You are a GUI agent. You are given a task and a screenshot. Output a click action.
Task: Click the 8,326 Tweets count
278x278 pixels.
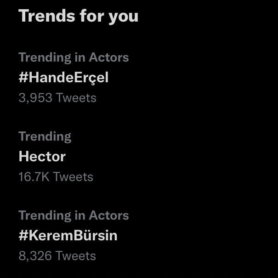pos(57,256)
